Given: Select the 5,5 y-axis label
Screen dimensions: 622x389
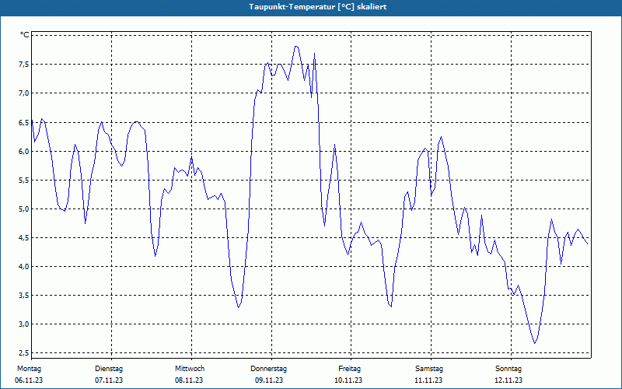Looking at the screenshot, I should (x=24, y=180).
